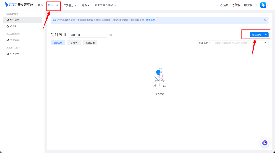Open the 全部分组 group dropdown
The width and height of the screenshot is (275, 153).
pyautogui.click(x=88, y=35)
